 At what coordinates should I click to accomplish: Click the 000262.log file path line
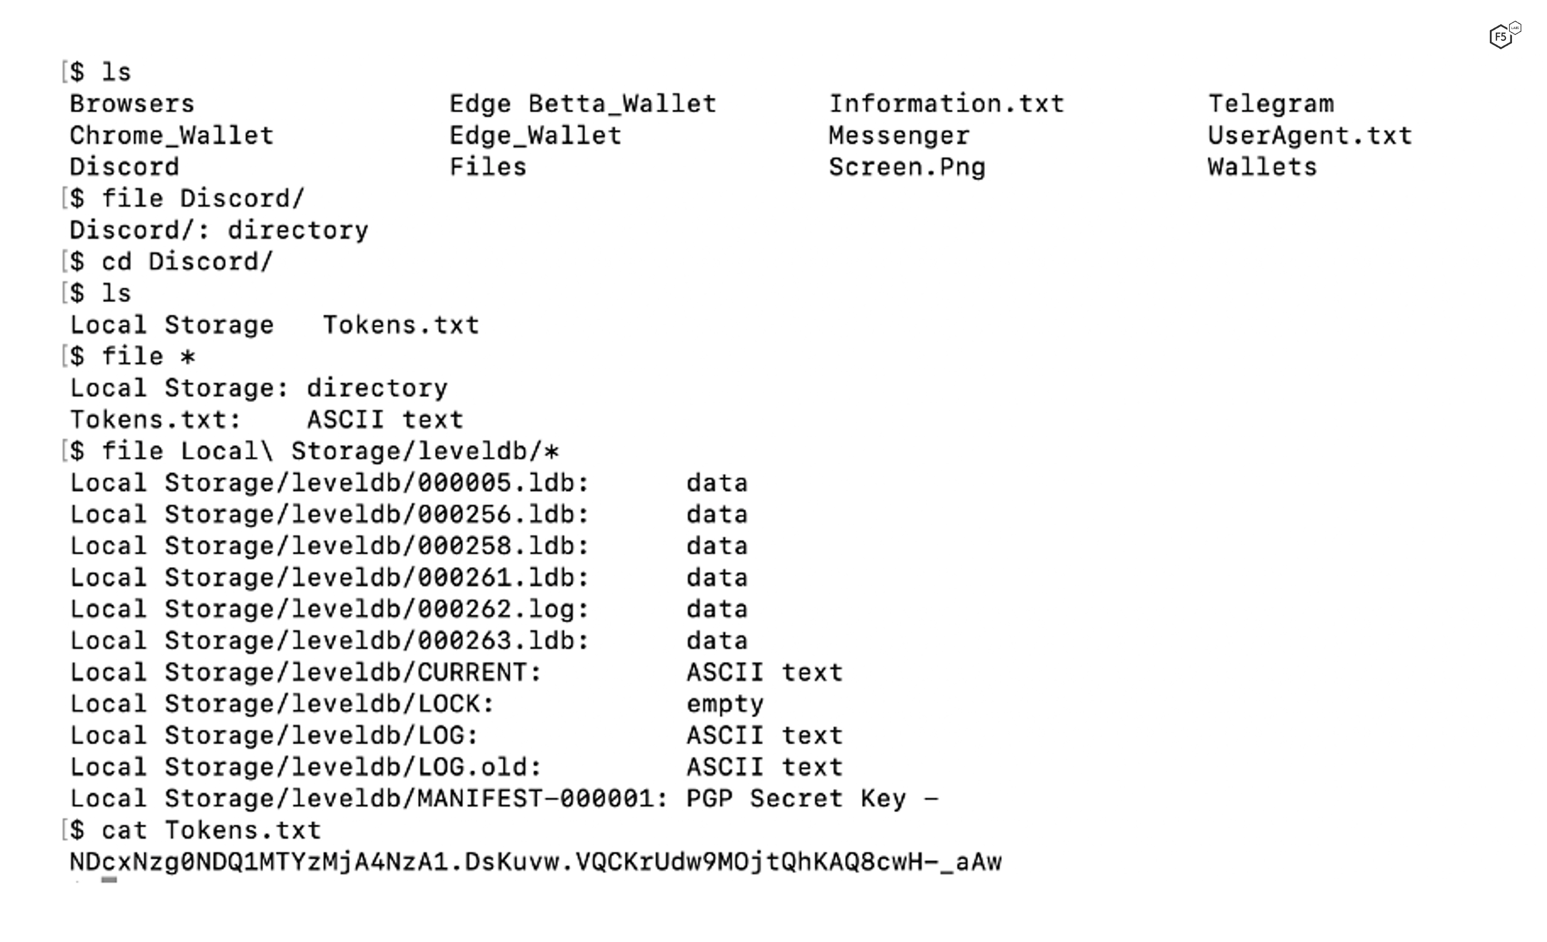coord(329,609)
